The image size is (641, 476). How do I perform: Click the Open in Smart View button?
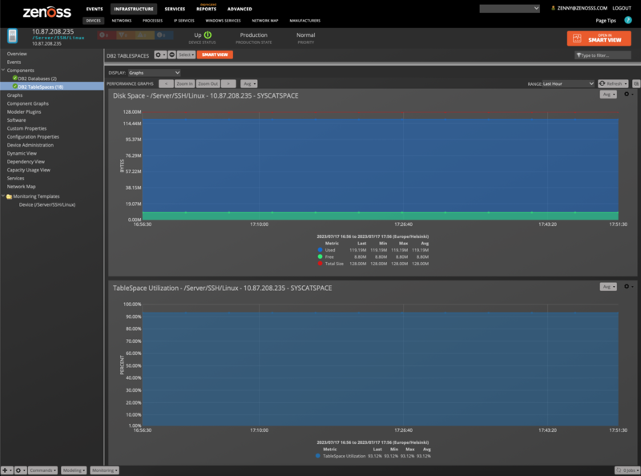[x=599, y=38]
